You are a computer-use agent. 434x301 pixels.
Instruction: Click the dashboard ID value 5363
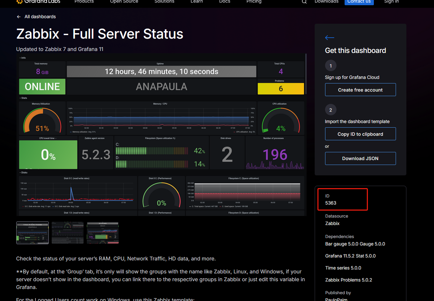pos(331,203)
